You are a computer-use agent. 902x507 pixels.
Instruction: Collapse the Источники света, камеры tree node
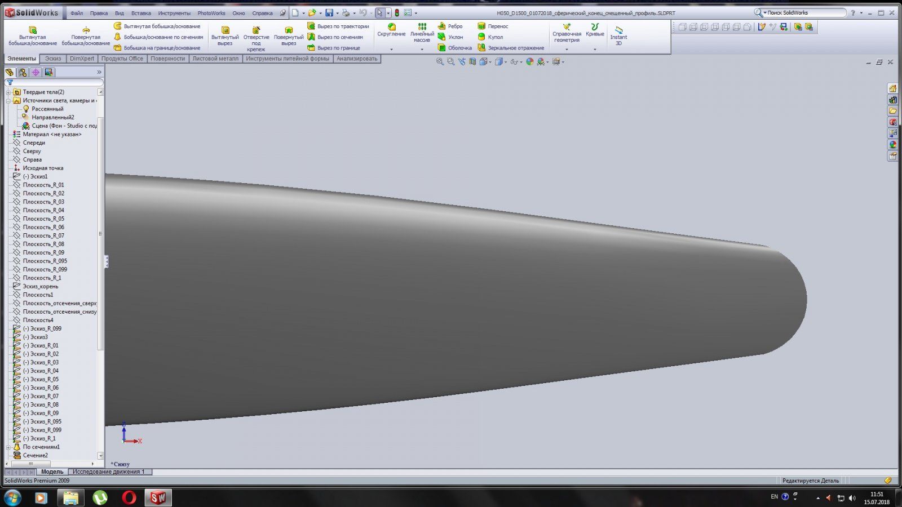(8, 101)
